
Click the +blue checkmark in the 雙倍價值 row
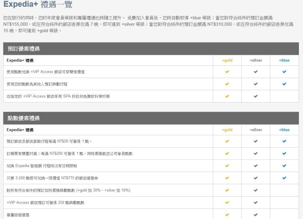284,72
